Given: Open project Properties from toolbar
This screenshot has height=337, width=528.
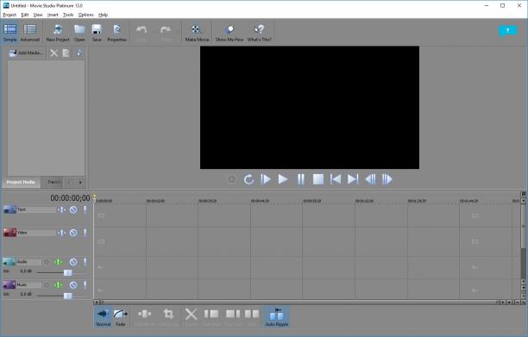Looking at the screenshot, I should click(x=116, y=33).
